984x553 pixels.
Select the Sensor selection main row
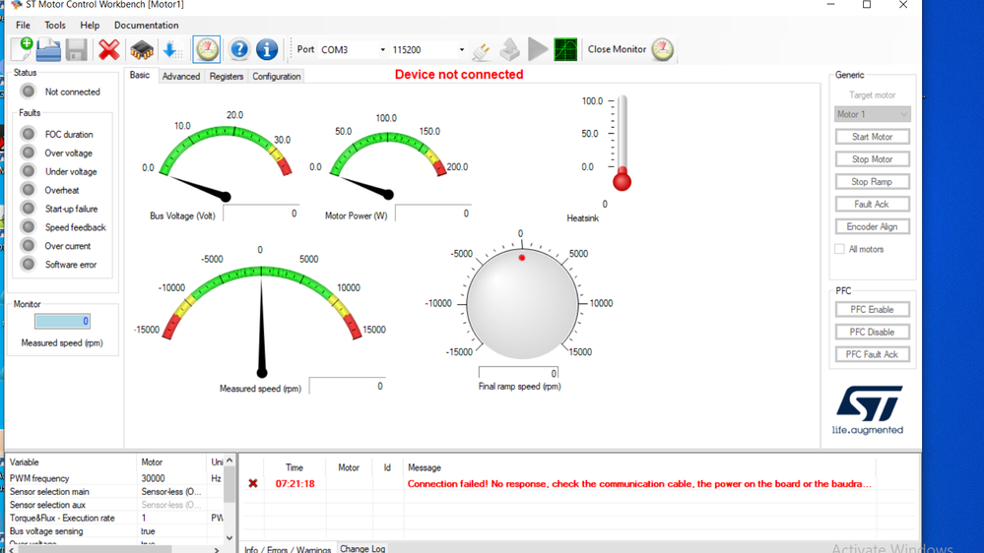coord(115,492)
